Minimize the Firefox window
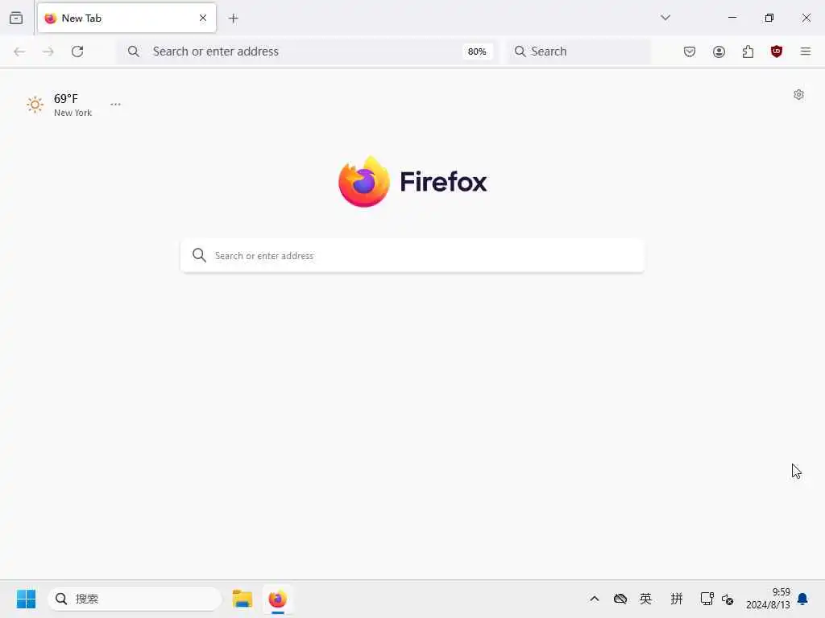Image resolution: width=825 pixels, height=618 pixels. [732, 18]
